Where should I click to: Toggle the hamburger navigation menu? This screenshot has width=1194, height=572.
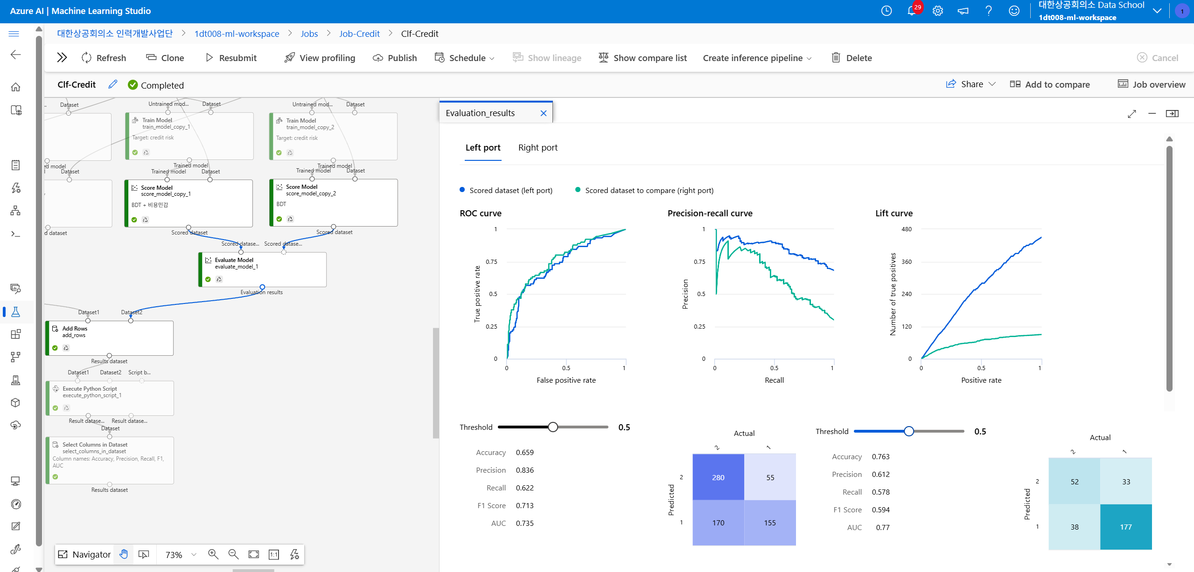pyautogui.click(x=14, y=34)
